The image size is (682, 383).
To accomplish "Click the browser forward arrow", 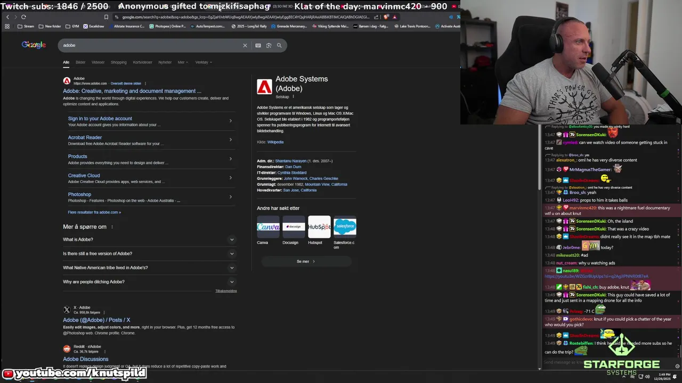I will pyautogui.click(x=15, y=17).
